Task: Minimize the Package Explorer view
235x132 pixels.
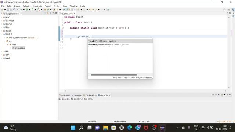Action: (x=53, y=13)
